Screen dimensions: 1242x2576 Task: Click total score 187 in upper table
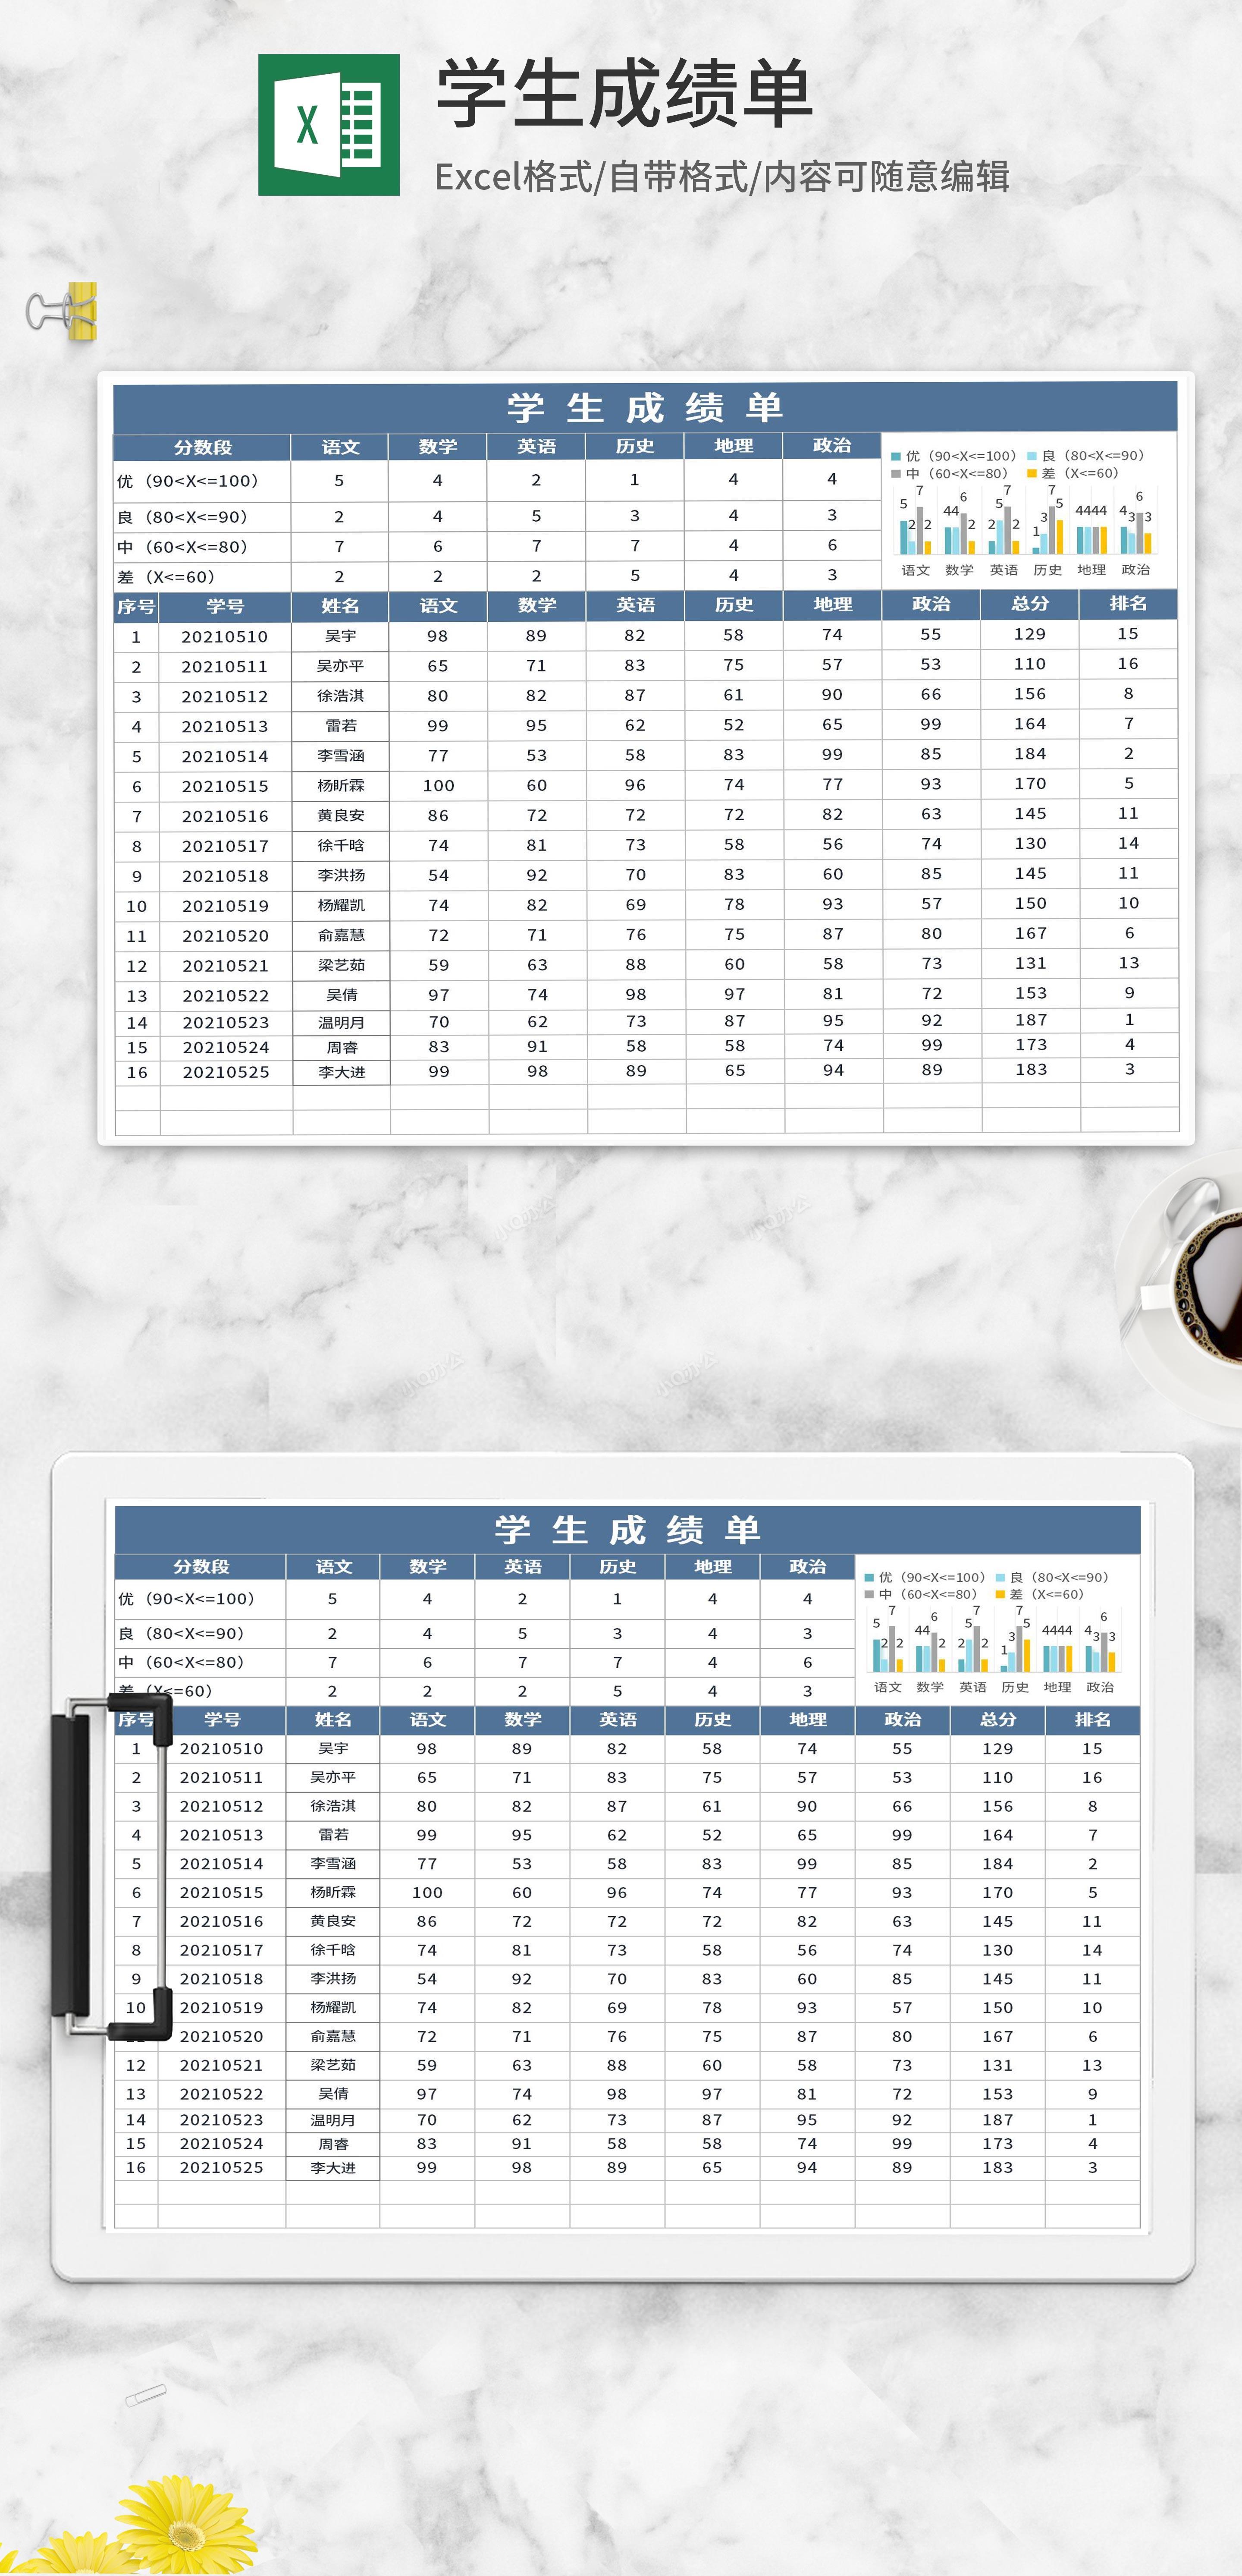pos(1030,1020)
